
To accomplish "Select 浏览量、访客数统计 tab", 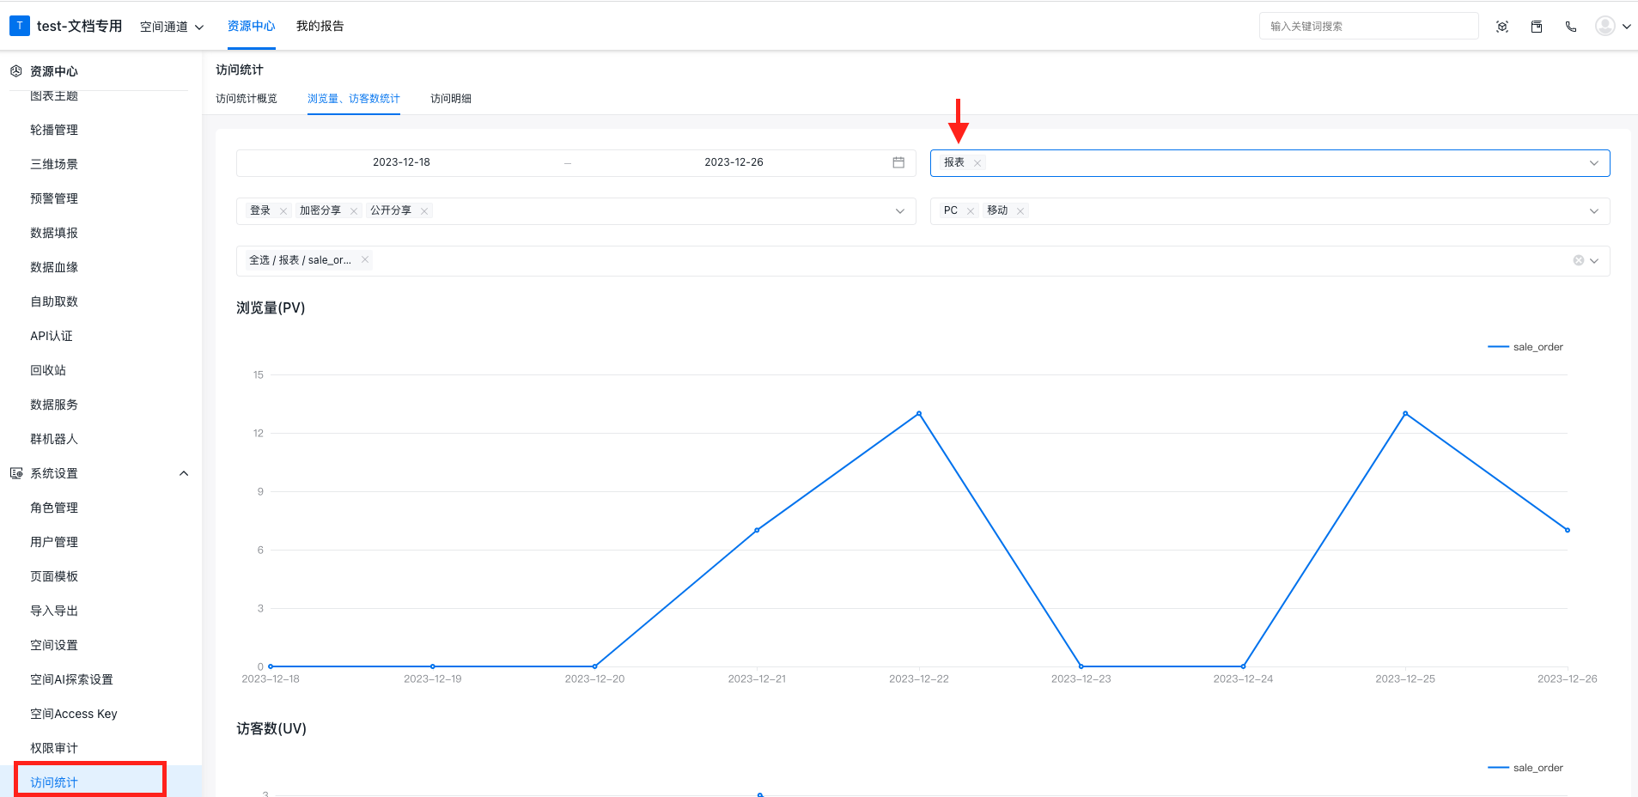I will (x=354, y=99).
